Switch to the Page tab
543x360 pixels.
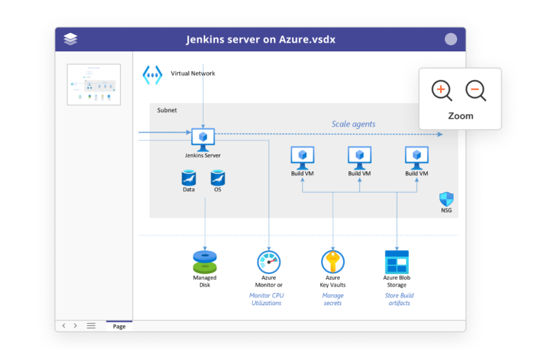coord(119,326)
